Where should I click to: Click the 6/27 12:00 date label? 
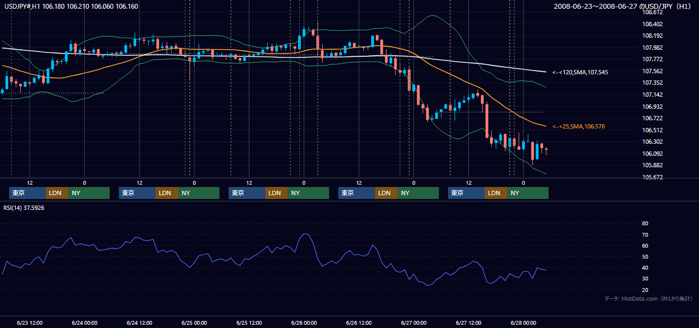[x=468, y=323]
